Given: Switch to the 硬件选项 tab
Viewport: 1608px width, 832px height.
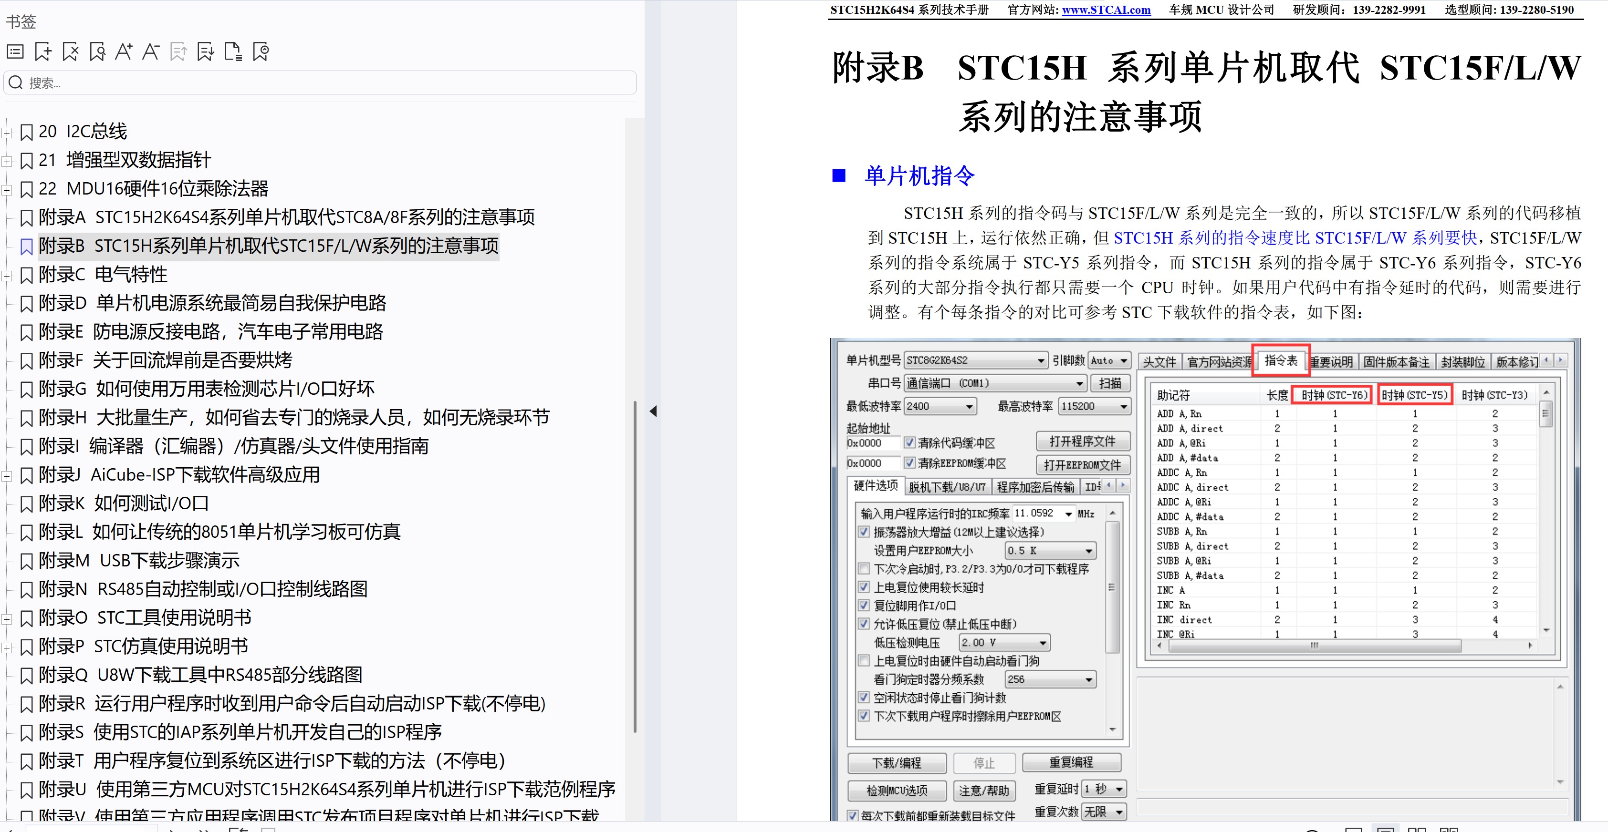Looking at the screenshot, I should tap(875, 486).
